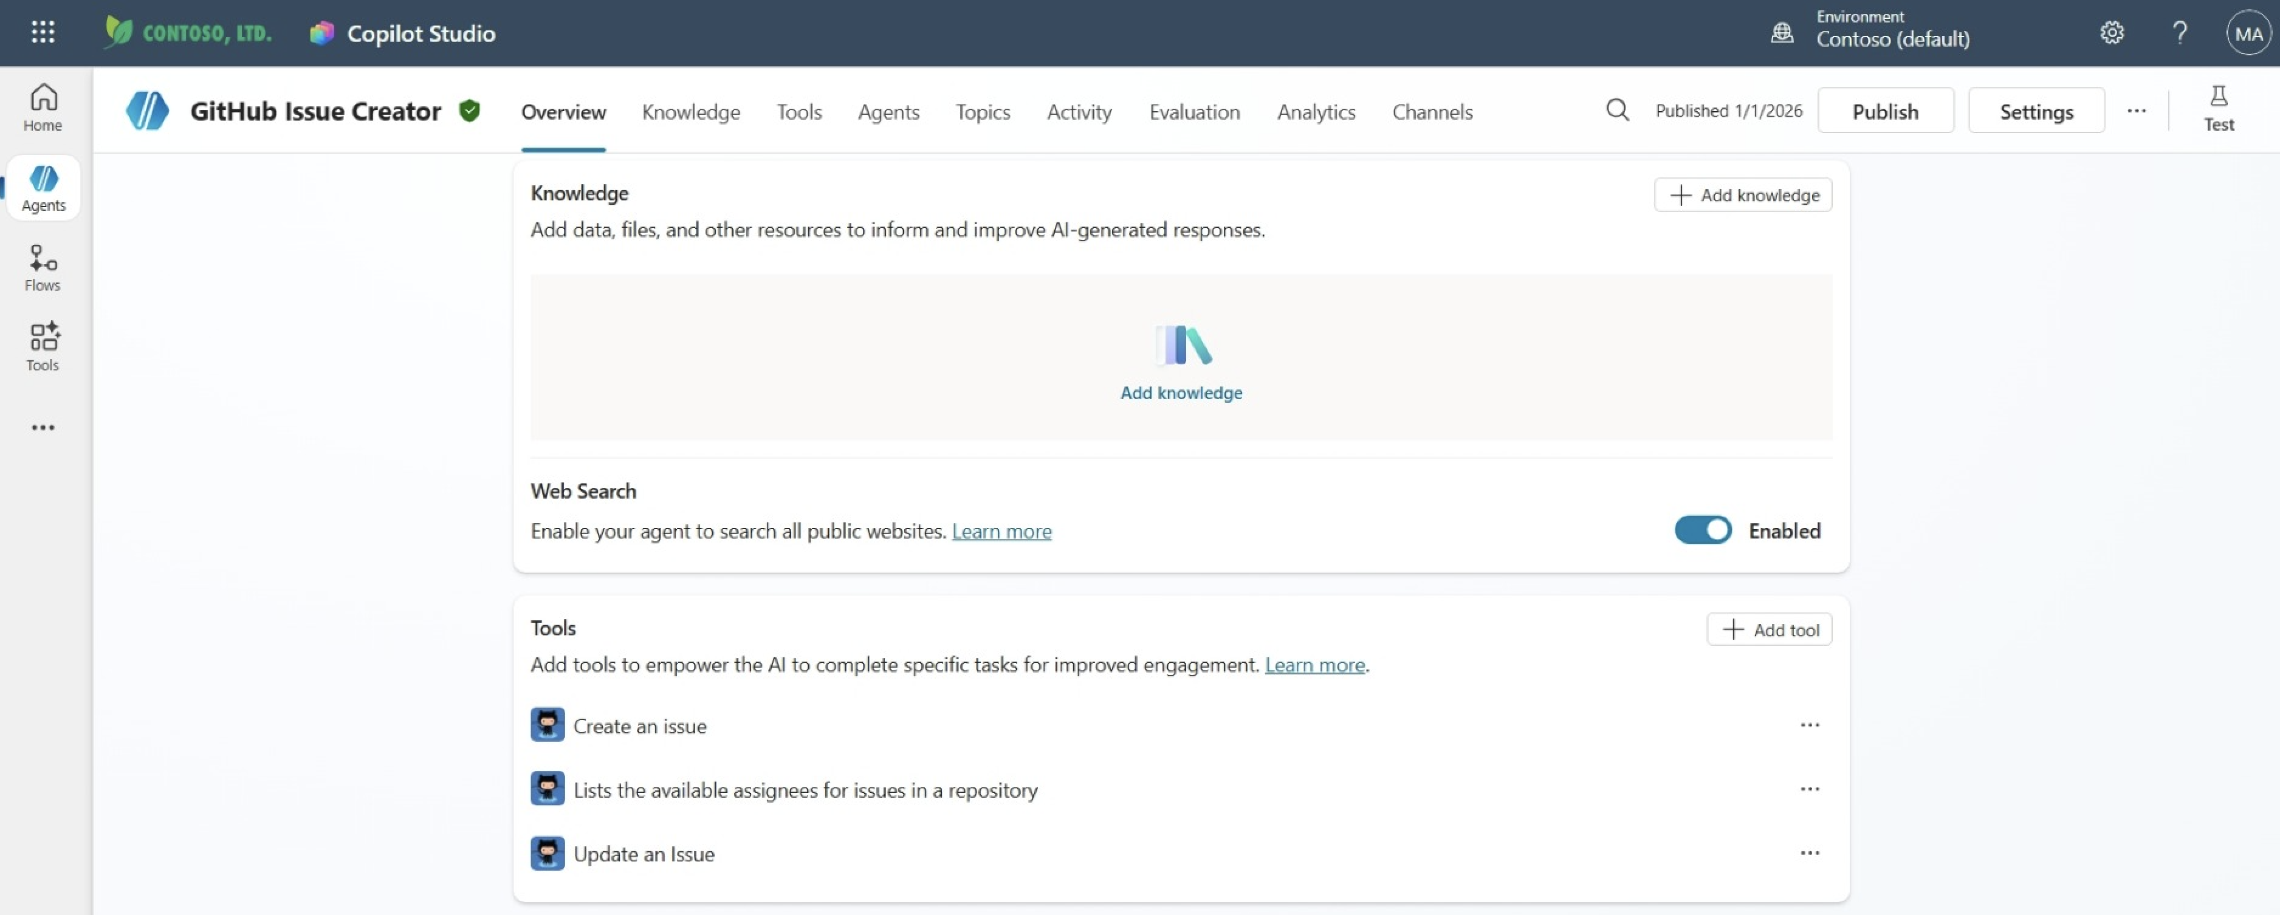Image resolution: width=2280 pixels, height=915 pixels.
Task: Select Lists the available assignees tool name
Action: click(x=805, y=789)
